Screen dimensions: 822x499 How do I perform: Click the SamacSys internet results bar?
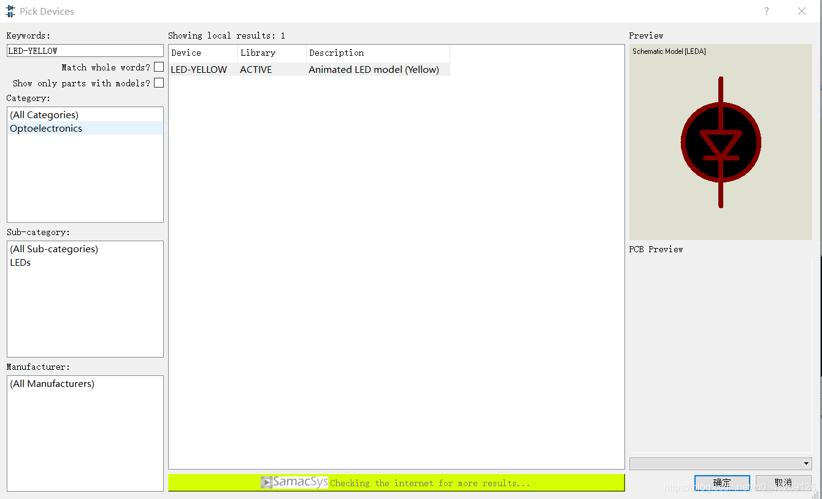[396, 482]
